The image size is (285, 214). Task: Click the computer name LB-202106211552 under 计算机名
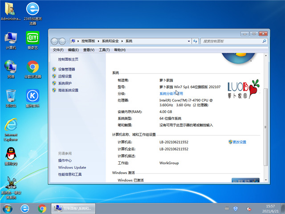174,142
